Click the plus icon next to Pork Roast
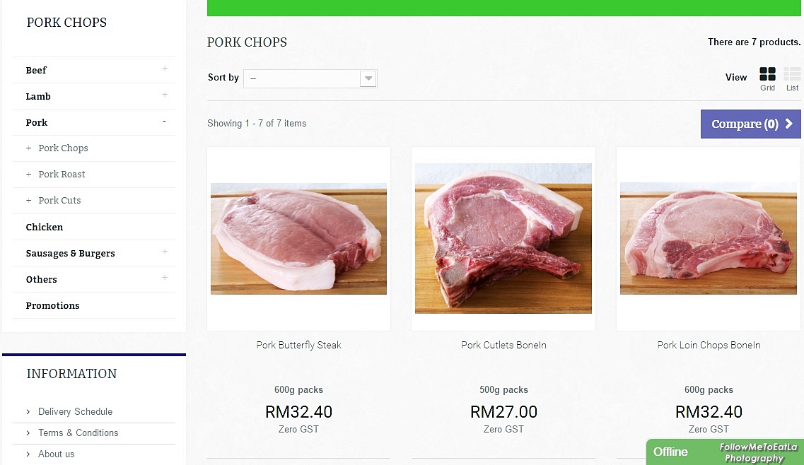 30,174
